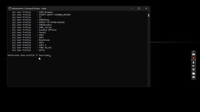Click the profile name 'Perez1'
Image resolution: width=200 pixels, height=112 pixels.
point(42,32)
